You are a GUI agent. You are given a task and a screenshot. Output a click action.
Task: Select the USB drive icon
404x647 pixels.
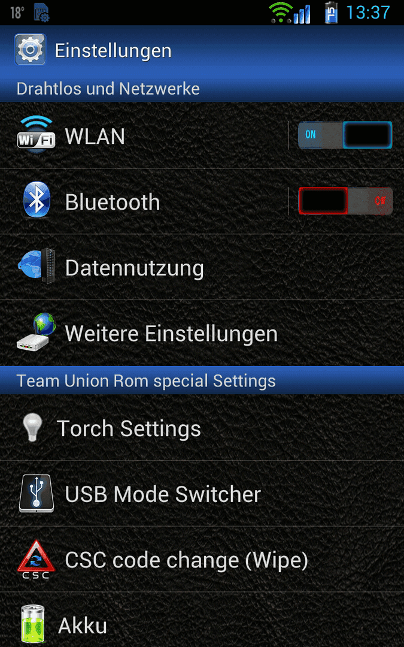click(x=37, y=494)
